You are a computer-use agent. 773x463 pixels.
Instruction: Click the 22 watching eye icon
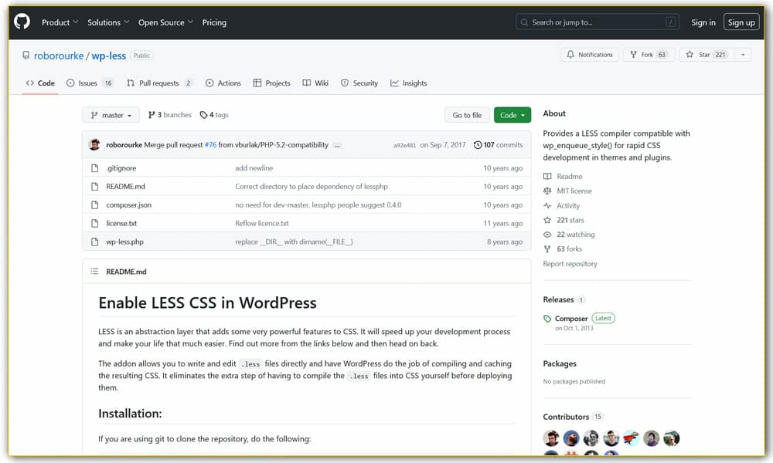tap(548, 235)
